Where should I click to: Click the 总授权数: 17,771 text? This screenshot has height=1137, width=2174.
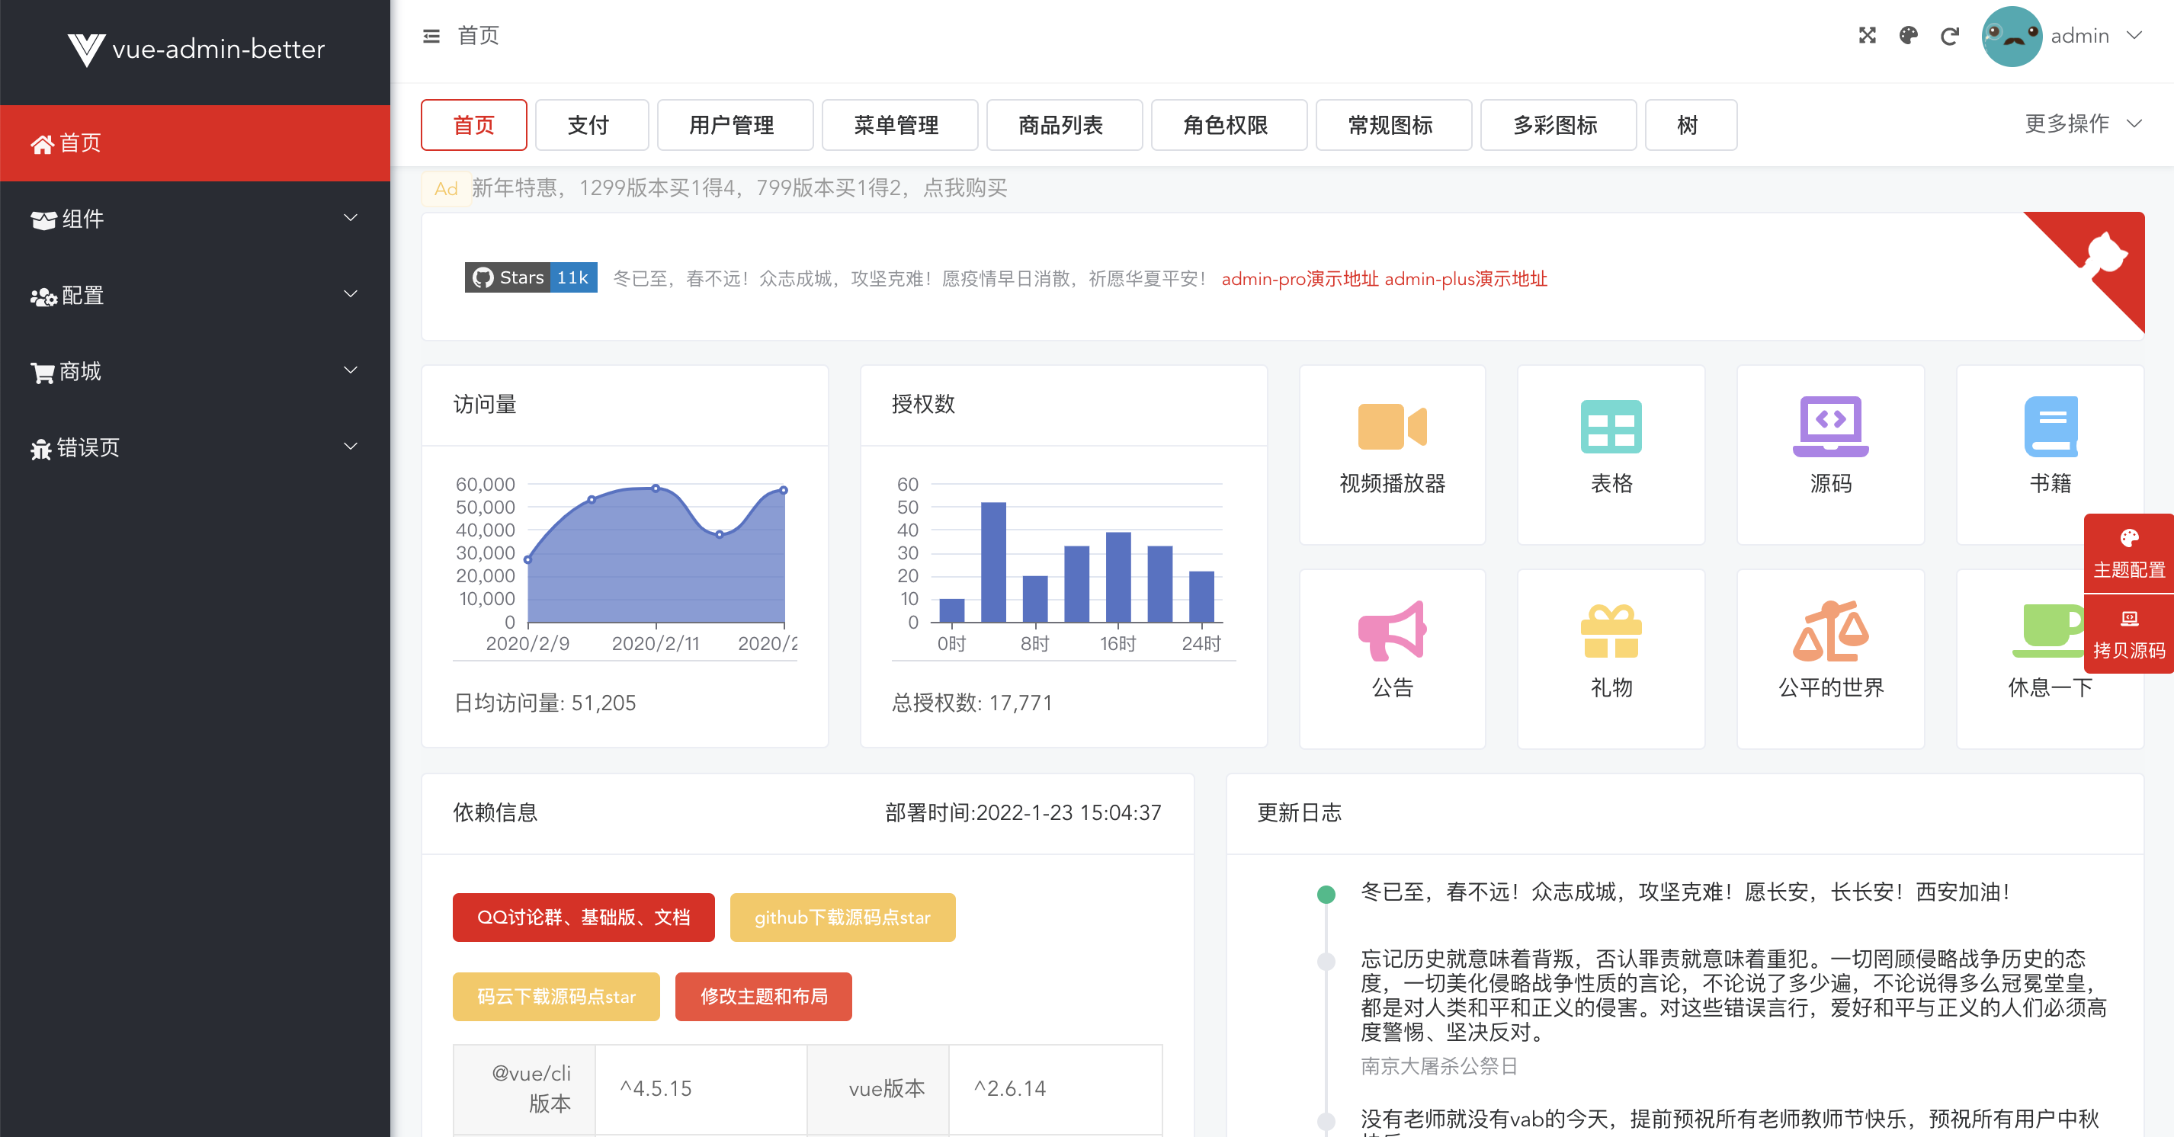tap(972, 703)
